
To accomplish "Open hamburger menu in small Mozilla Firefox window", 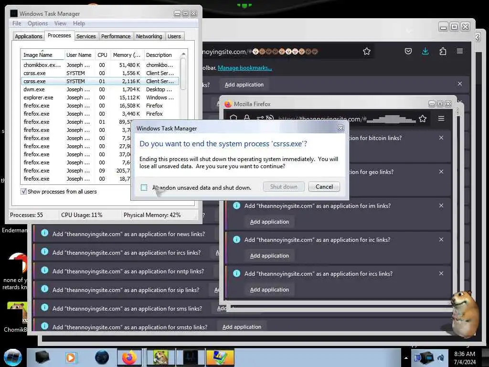I will point(441,119).
